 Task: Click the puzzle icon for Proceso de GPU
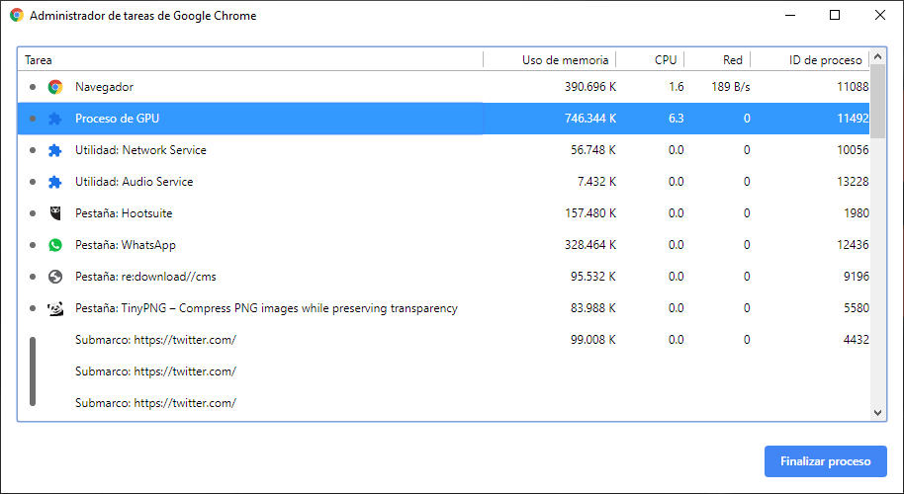(55, 119)
